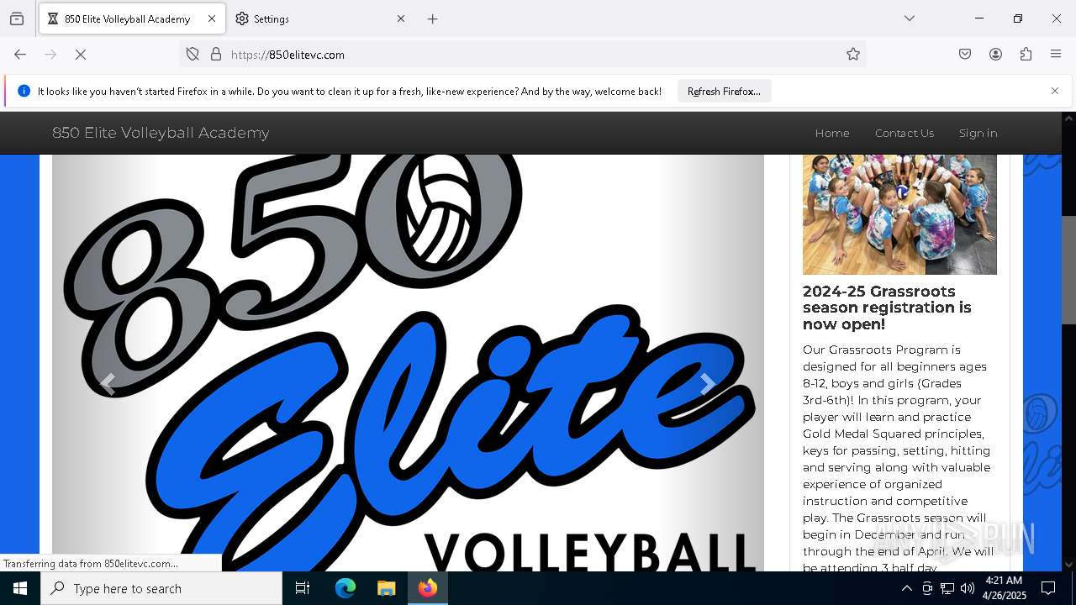Close the Settings tab

click(401, 18)
